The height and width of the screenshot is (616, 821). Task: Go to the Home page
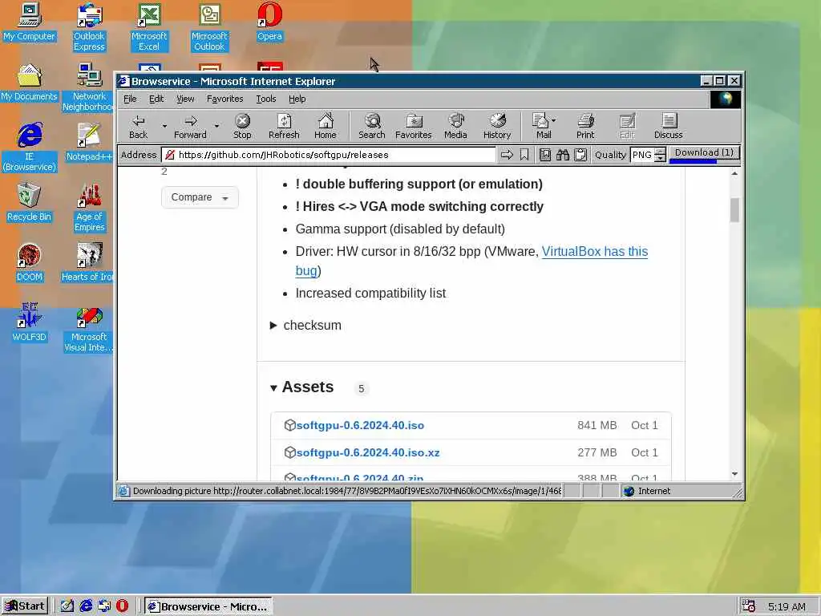coord(326,126)
